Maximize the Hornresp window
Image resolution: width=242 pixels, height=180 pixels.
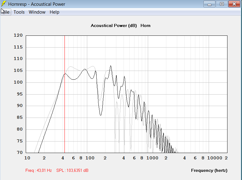tap(222, 4)
